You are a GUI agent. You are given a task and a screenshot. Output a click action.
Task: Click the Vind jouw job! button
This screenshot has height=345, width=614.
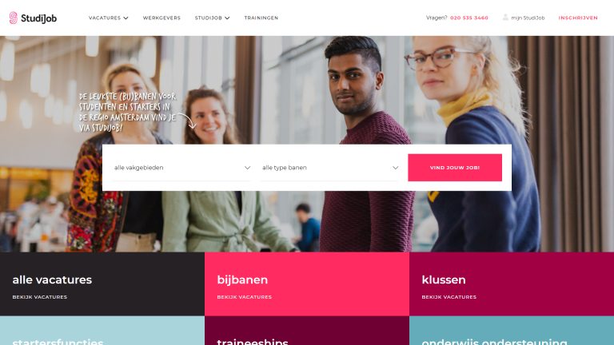coord(455,168)
